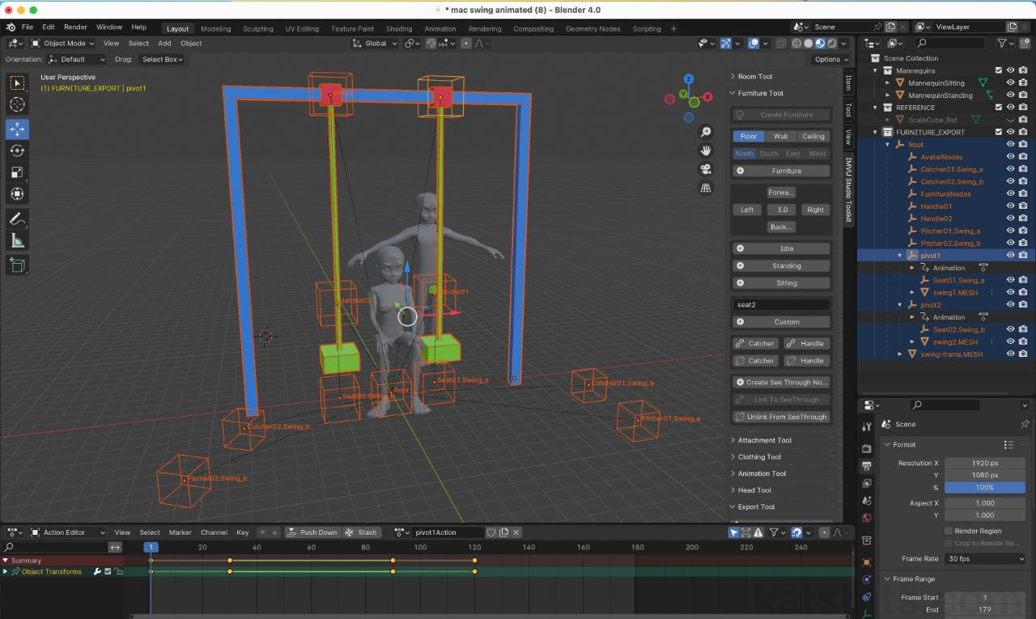Image resolution: width=1036 pixels, height=619 pixels.
Task: Open the Tool properties tab icon
Action: point(867,426)
